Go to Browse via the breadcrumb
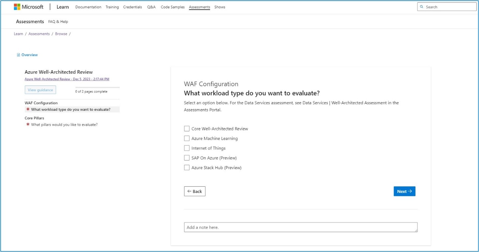This screenshot has width=479, height=252. pyautogui.click(x=61, y=33)
